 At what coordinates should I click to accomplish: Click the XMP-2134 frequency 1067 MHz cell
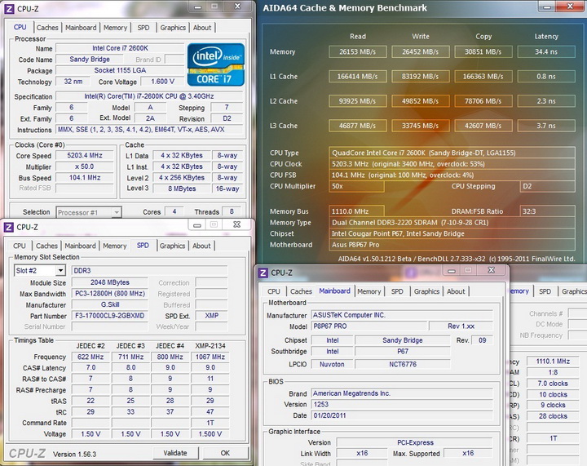[210, 357]
